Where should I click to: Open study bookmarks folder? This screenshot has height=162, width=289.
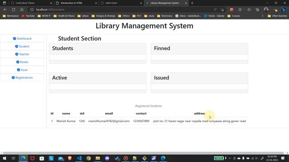click(x=149, y=16)
